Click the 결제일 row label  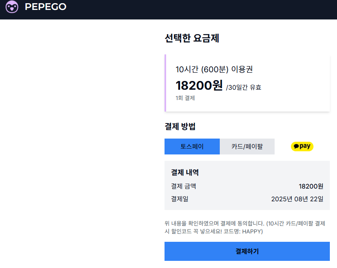click(180, 199)
